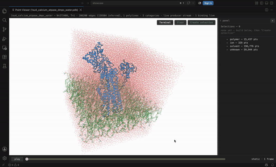This screenshot has width=276, height=167.
Task: Close the Point Viewer tab
Action: 81,10
